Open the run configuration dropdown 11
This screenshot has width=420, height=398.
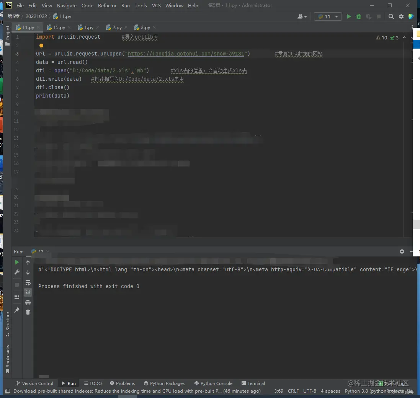click(x=328, y=16)
